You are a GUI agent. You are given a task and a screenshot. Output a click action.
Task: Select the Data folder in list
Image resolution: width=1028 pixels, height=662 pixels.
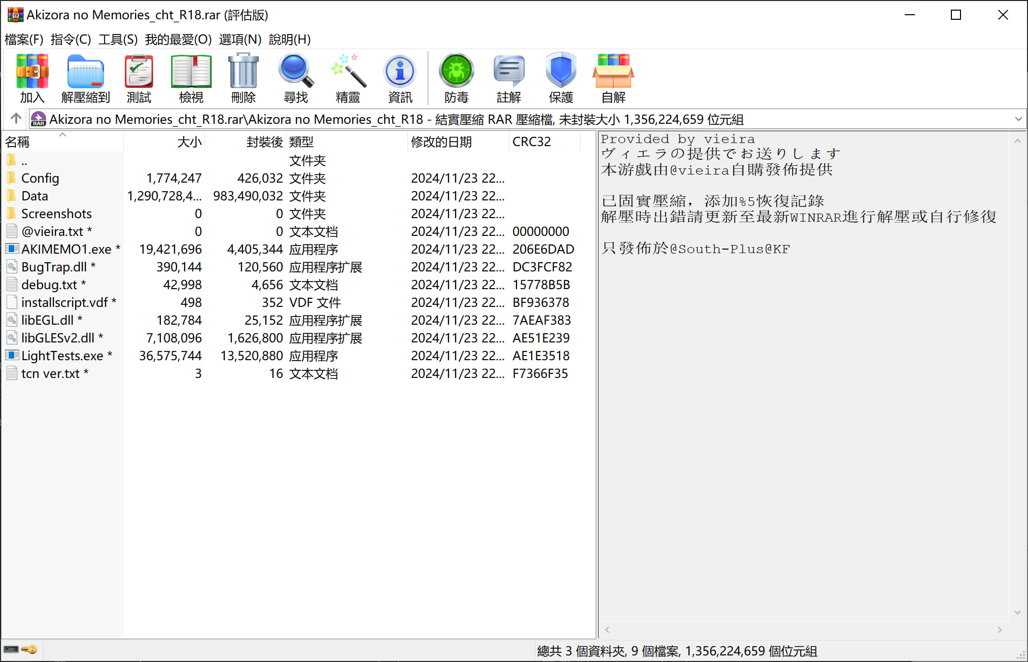pos(35,196)
